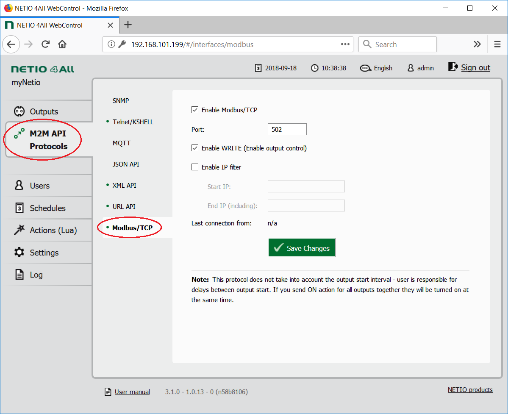
Task: Click the myNetio device name
Action: click(26, 83)
